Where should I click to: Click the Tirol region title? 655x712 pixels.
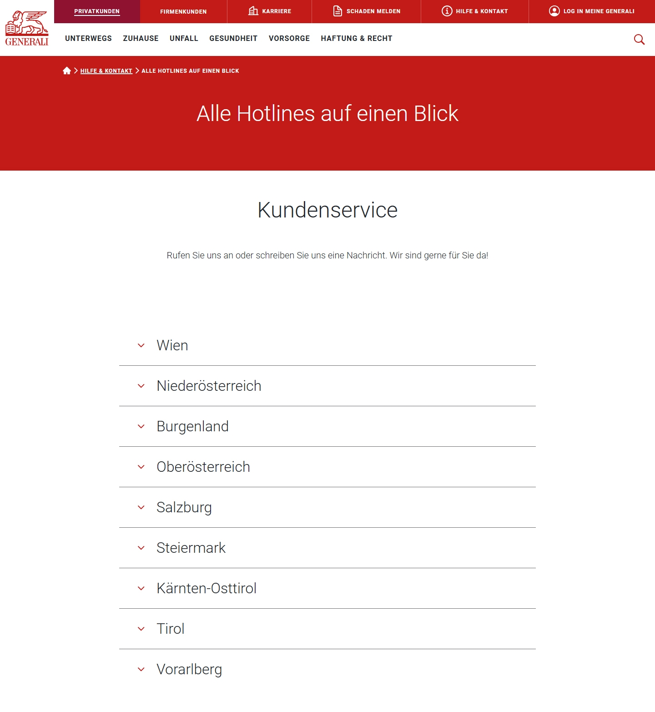171,629
